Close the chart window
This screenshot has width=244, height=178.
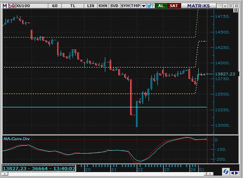(x=237, y=6)
